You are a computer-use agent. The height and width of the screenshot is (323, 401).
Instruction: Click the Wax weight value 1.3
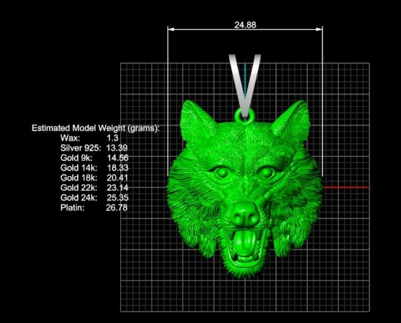tap(112, 138)
